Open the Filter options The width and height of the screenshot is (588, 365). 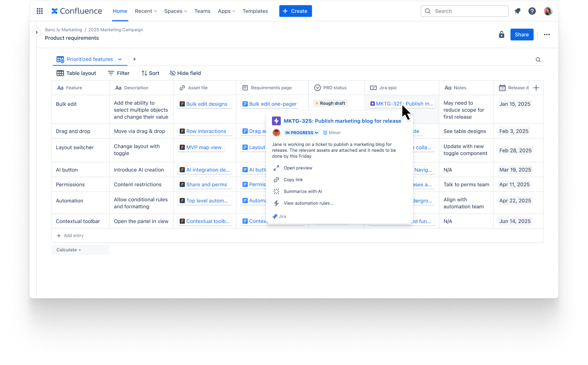[119, 73]
